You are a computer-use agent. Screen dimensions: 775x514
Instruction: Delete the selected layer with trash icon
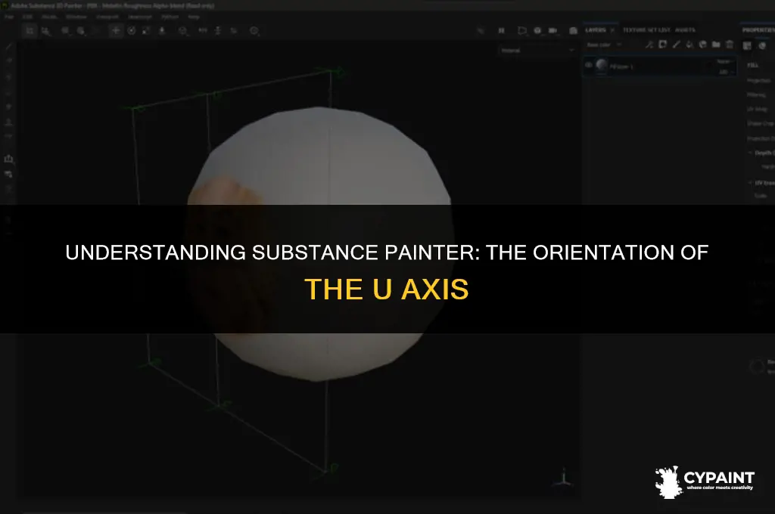click(x=730, y=45)
